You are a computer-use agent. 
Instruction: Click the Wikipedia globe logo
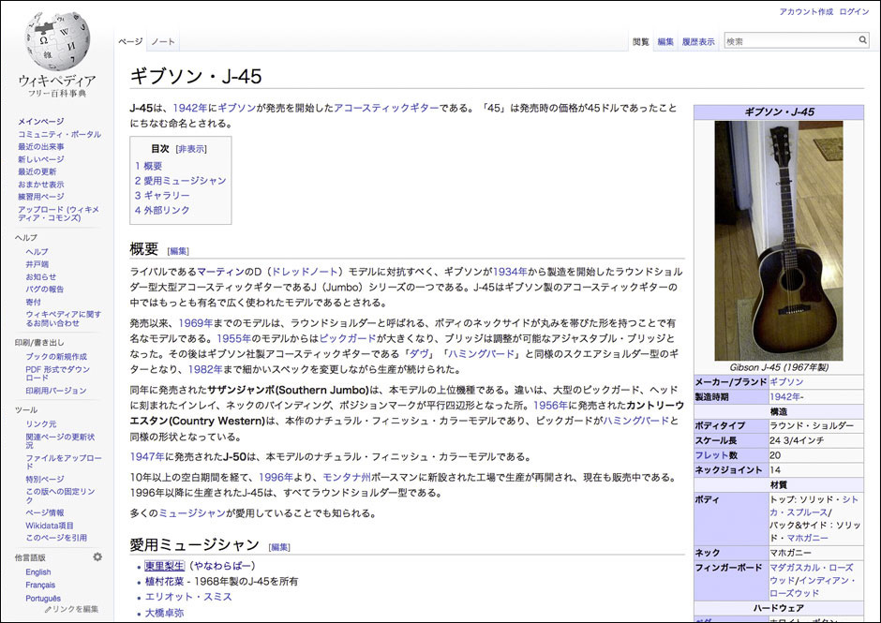click(57, 41)
